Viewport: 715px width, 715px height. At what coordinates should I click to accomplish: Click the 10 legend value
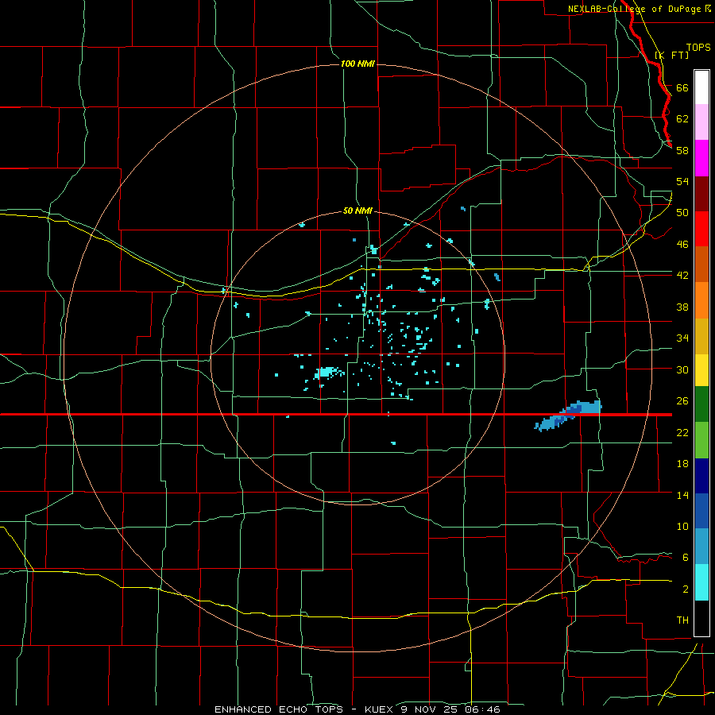click(682, 526)
